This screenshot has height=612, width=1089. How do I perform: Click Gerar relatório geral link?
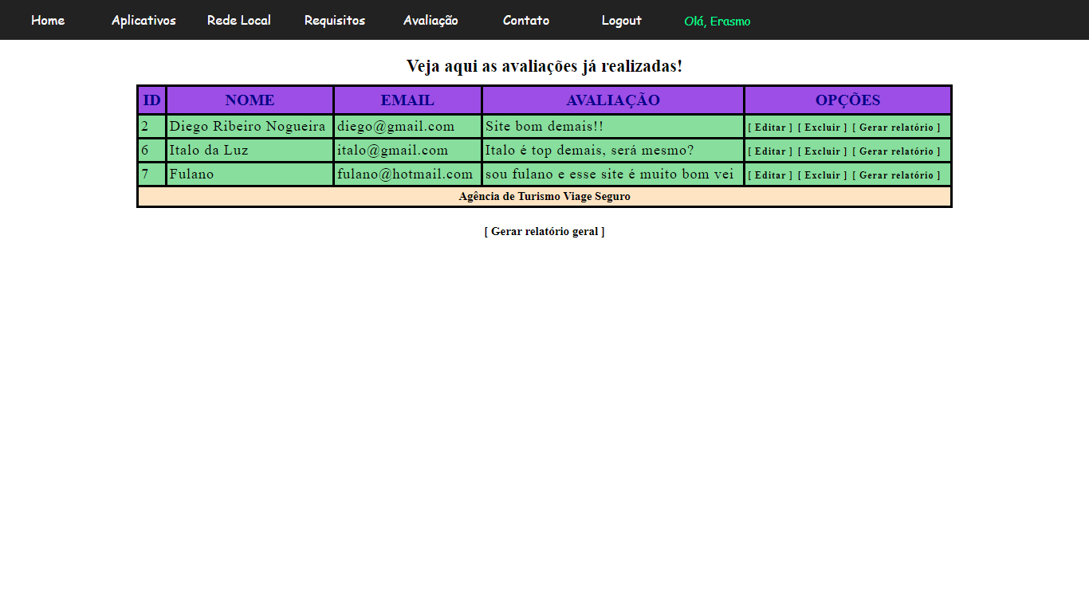pos(544,231)
